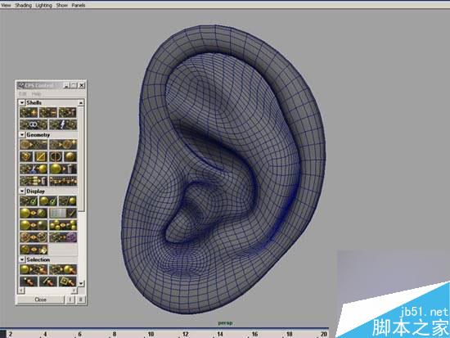
Task: Open the Show menu
Action: (62, 5)
